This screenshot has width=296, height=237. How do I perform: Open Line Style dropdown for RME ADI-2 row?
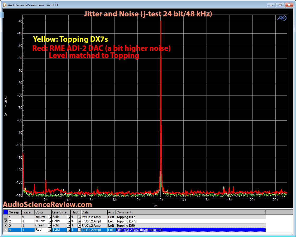point(69,230)
